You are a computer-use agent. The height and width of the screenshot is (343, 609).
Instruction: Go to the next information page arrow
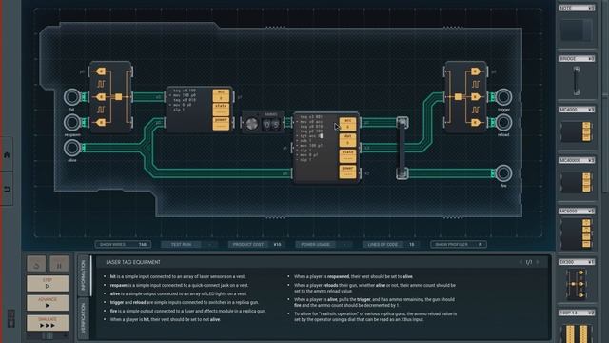pos(538,262)
